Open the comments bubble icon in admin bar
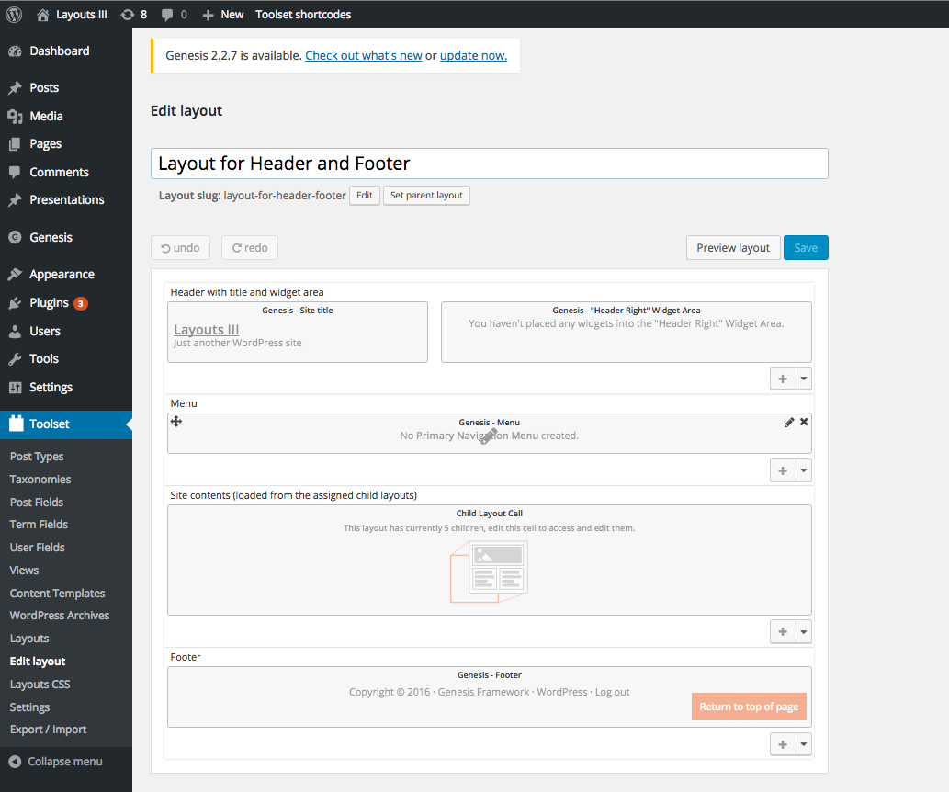Screen dimensions: 949x792 [175, 15]
